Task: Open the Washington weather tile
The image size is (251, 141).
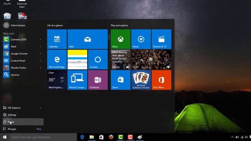Action: click(57, 80)
